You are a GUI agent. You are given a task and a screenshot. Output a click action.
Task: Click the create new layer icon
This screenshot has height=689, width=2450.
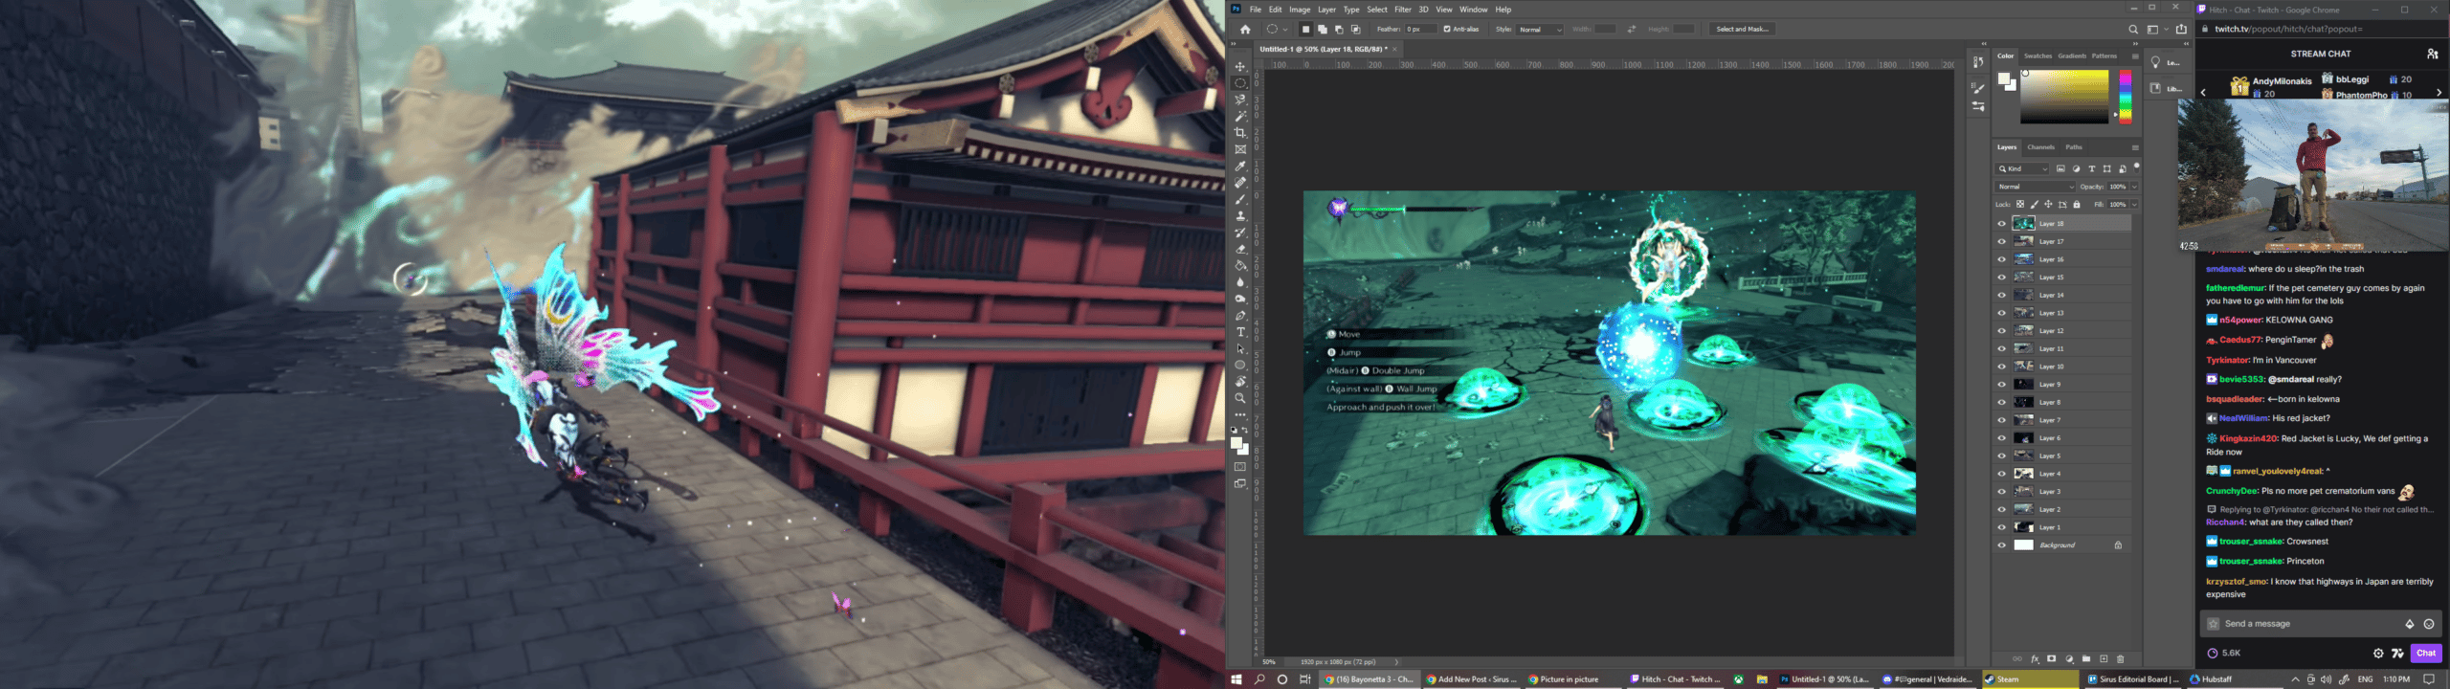coord(2104,659)
